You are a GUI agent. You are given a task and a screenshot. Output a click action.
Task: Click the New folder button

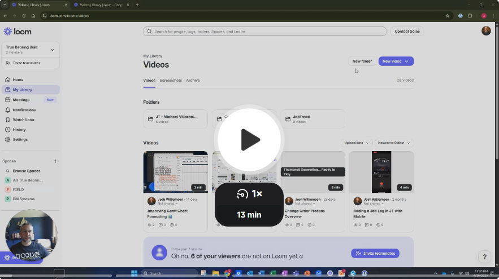[x=362, y=61]
